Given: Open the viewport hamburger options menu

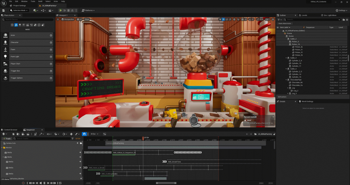Looking at the screenshot, I should 58,19.
